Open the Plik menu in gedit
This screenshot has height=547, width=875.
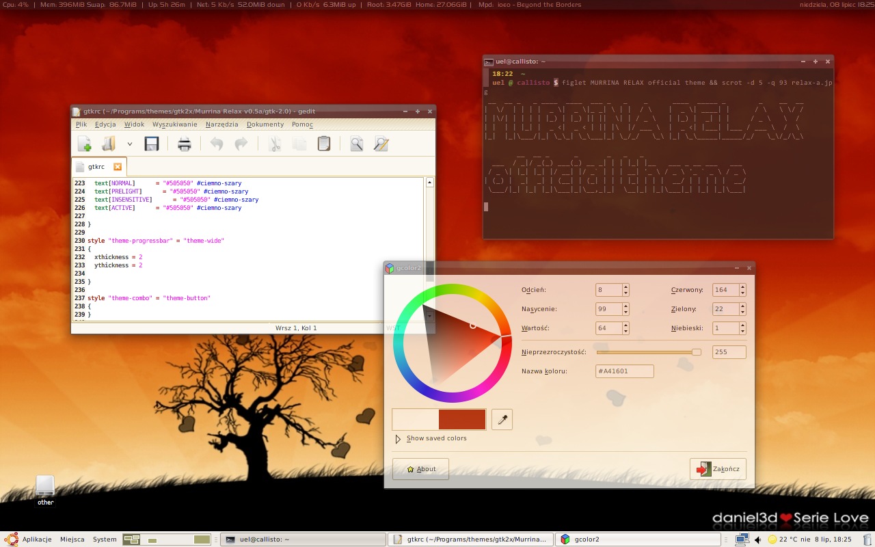pyautogui.click(x=81, y=124)
